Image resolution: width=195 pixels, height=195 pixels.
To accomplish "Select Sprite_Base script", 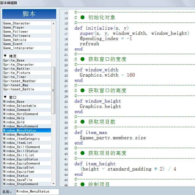I will pos(27,60).
